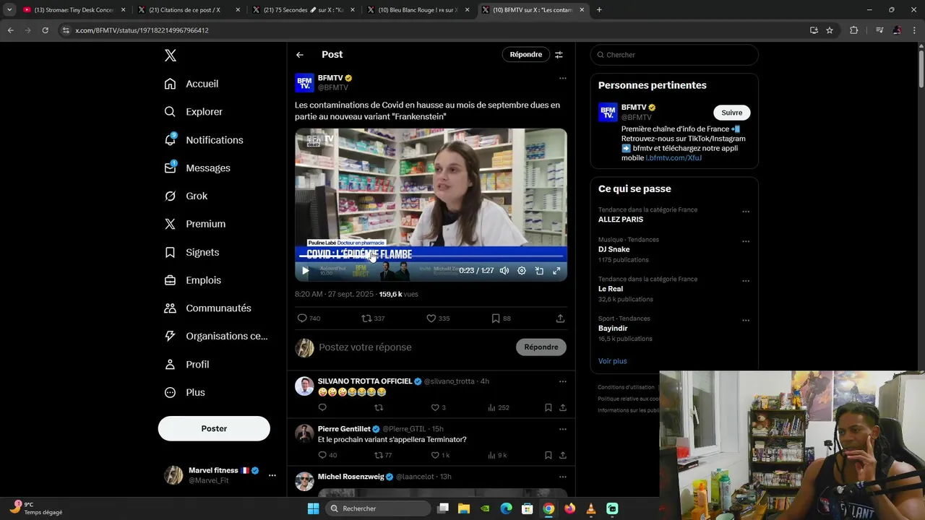Open reply sorting filter icon
Screen dimensions: 925x520
[559, 55]
